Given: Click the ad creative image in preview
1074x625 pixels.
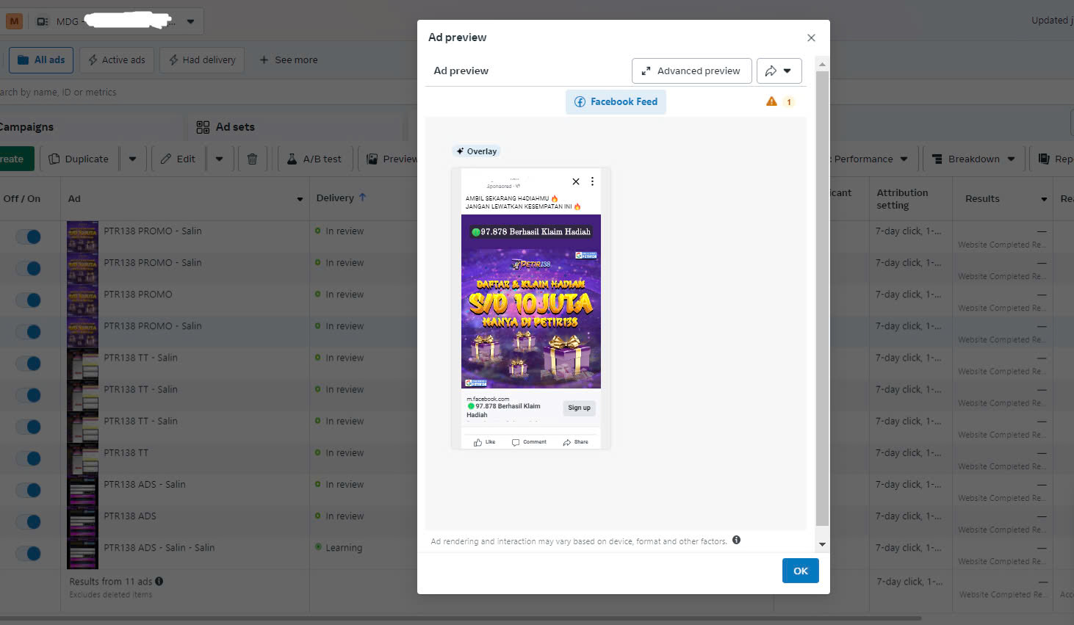Looking at the screenshot, I should pos(531,301).
